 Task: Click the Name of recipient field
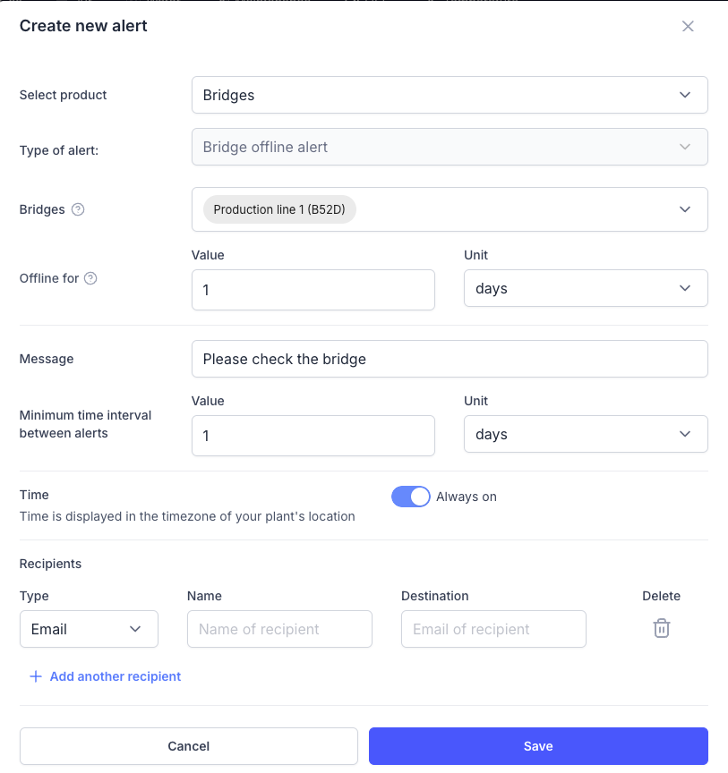279,629
